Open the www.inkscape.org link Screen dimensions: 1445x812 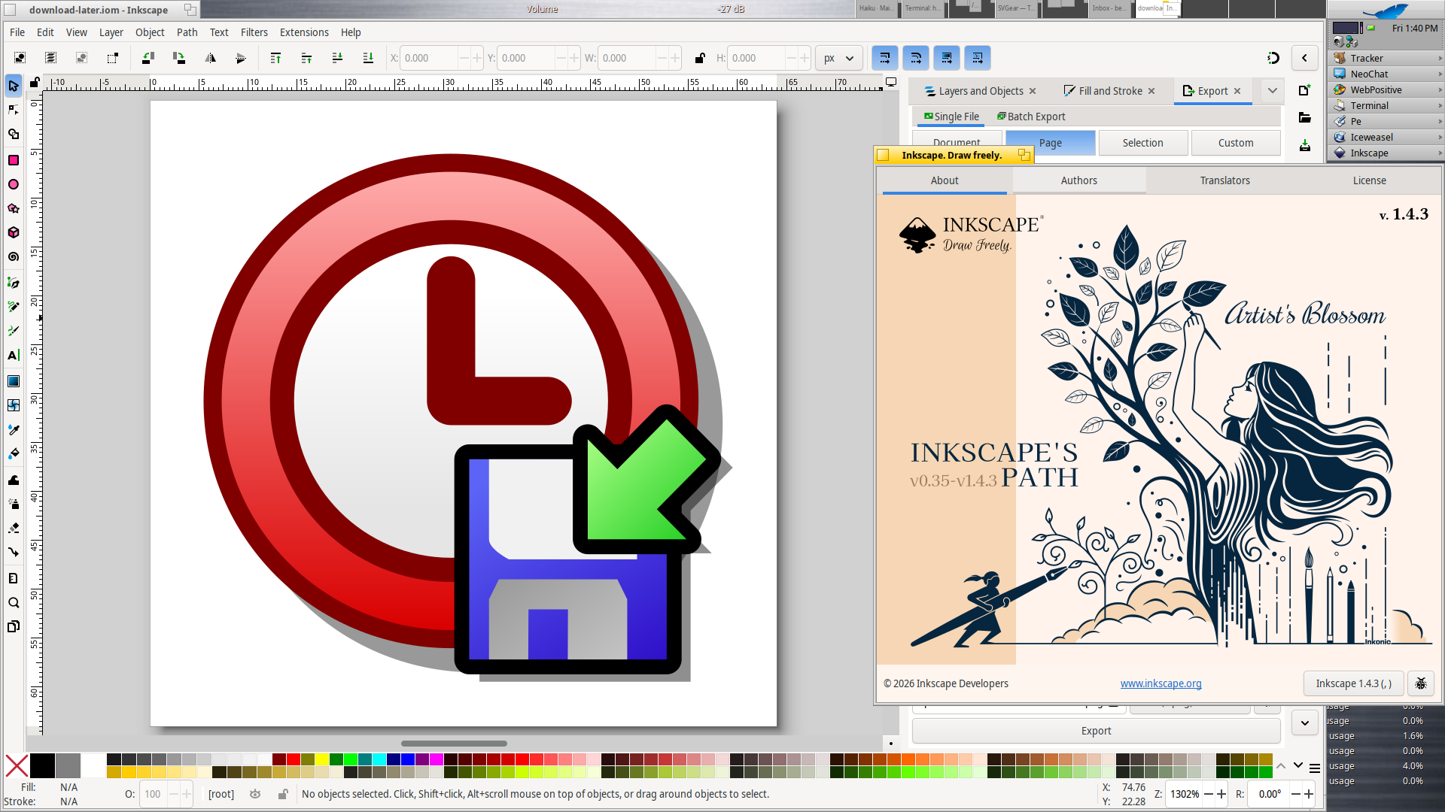pyautogui.click(x=1161, y=683)
